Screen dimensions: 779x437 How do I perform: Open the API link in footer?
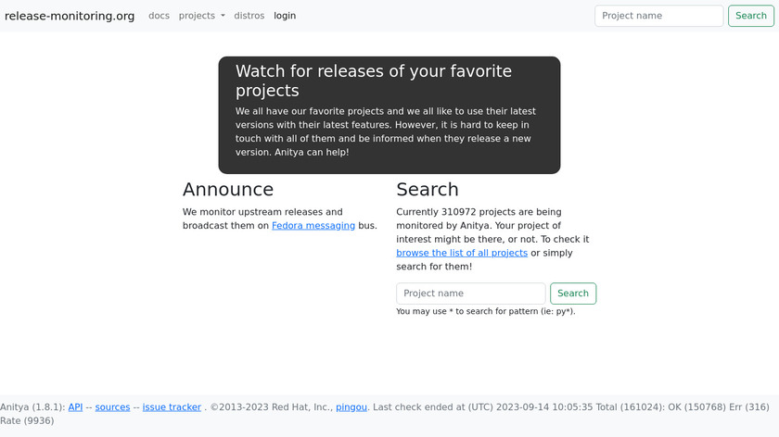(75, 407)
